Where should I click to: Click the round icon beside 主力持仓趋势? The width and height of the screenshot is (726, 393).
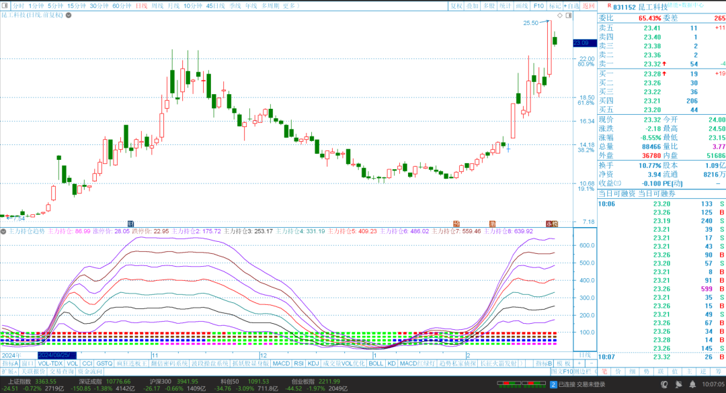[x=3, y=231]
